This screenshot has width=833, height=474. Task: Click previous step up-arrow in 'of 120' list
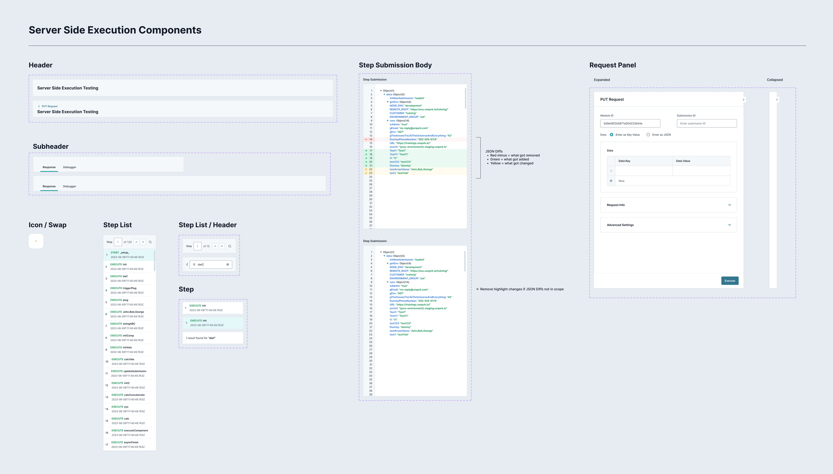[x=137, y=242]
